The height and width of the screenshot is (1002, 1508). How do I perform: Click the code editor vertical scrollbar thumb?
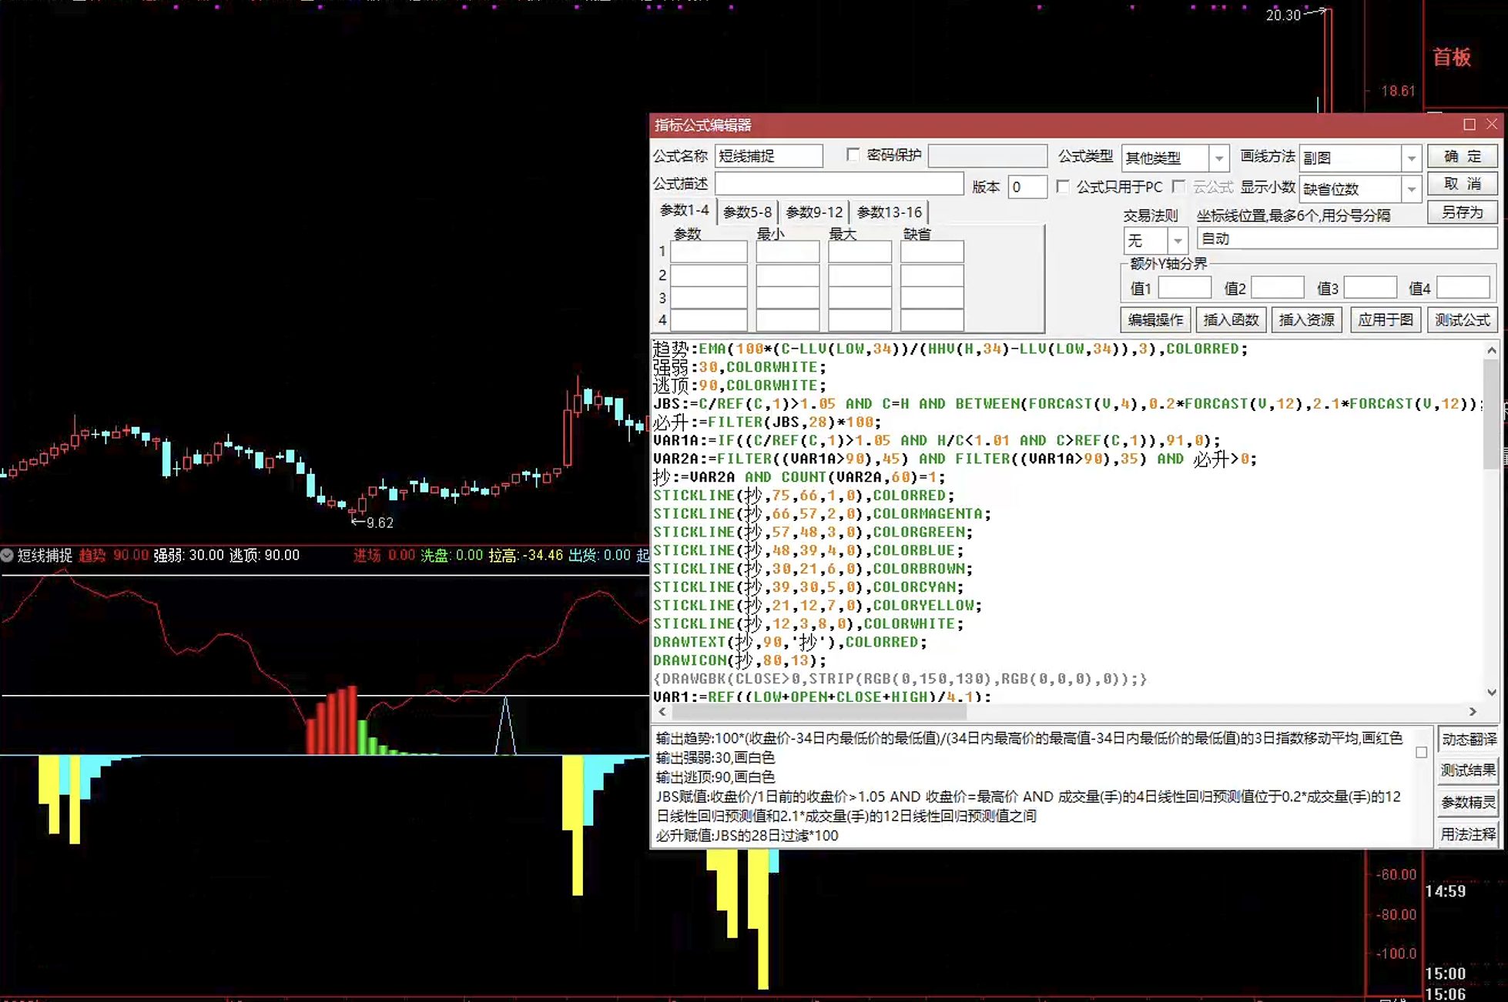click(x=1492, y=416)
